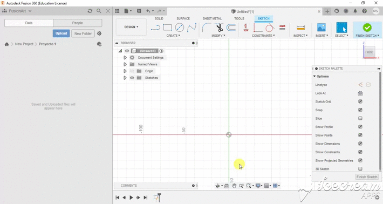The height and width of the screenshot is (204, 383).
Task: Toggle Show Projected Geometries checkbox
Action: pos(360,160)
